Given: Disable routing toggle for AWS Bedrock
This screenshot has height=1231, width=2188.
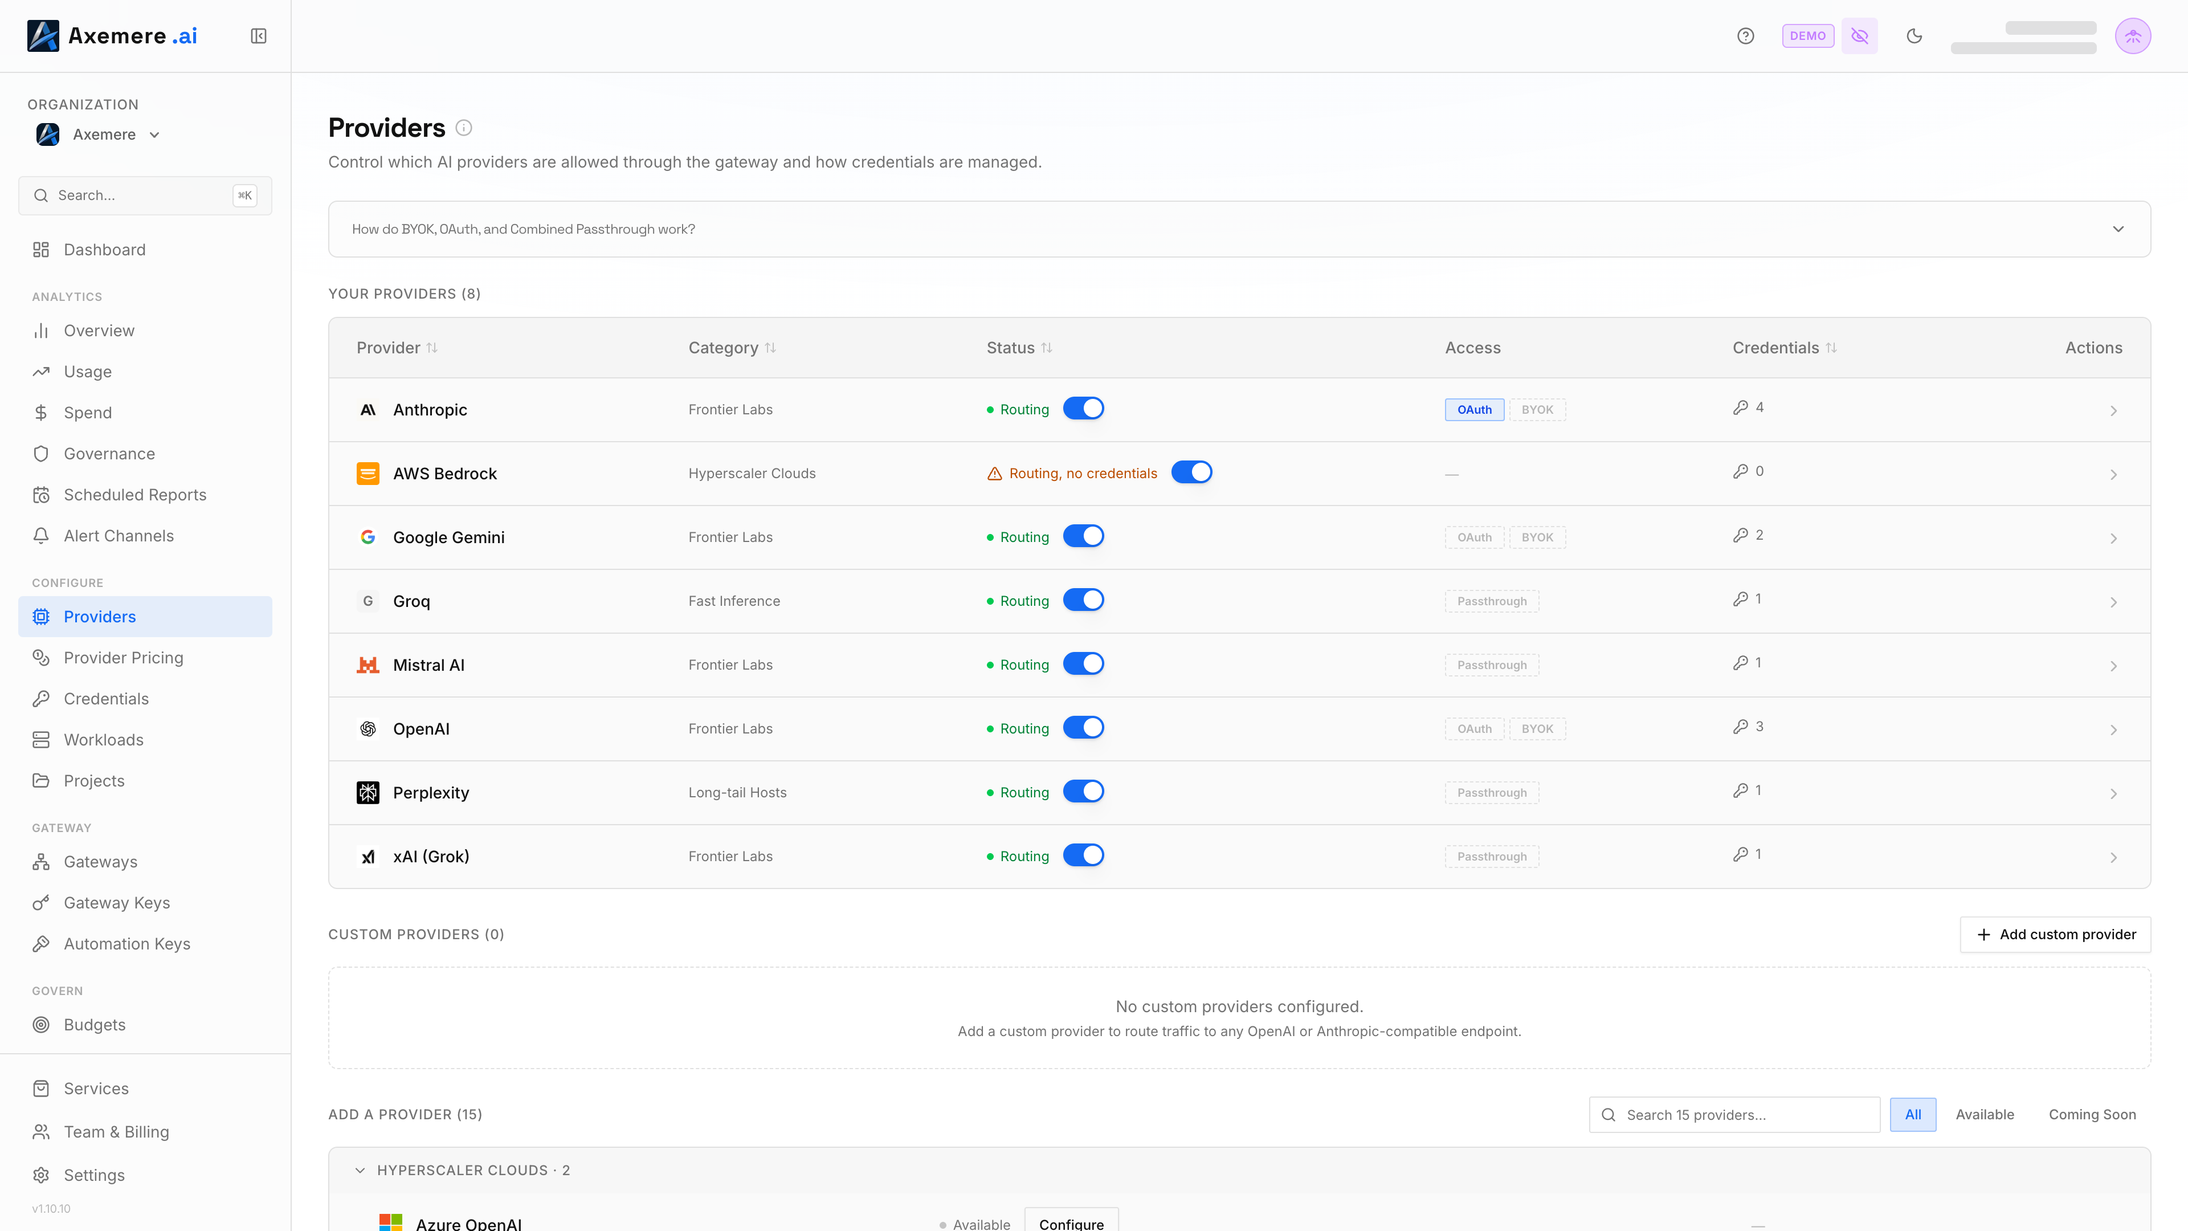Looking at the screenshot, I should pyautogui.click(x=1191, y=472).
